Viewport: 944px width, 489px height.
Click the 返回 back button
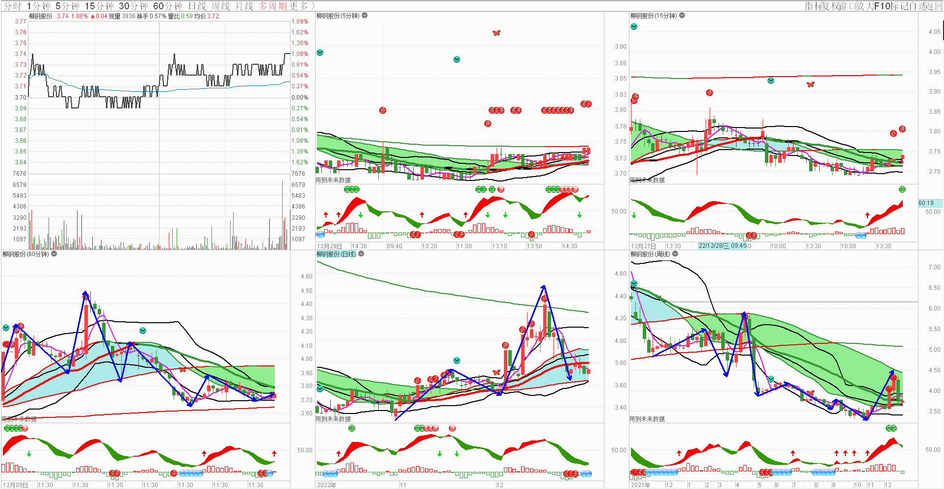[x=934, y=6]
